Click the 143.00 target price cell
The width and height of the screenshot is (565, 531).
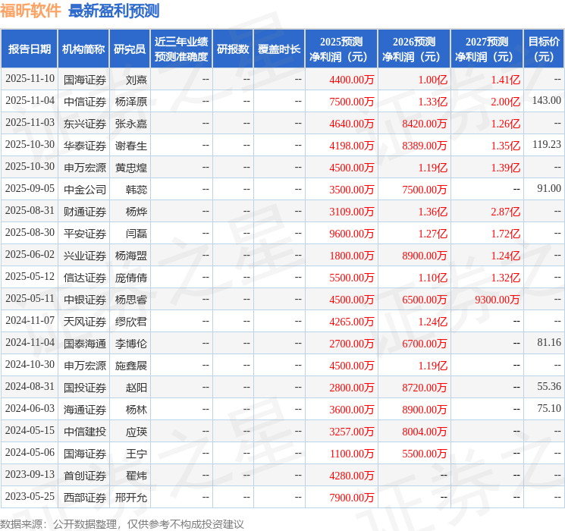(546, 101)
